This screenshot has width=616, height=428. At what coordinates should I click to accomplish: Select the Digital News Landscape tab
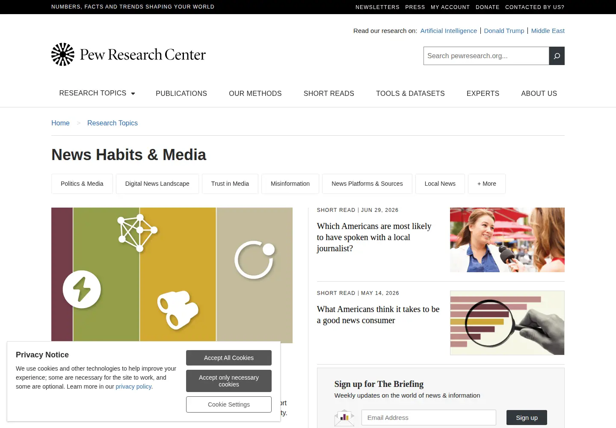click(157, 184)
